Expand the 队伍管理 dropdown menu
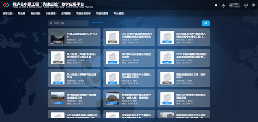 [x=52, y=14]
